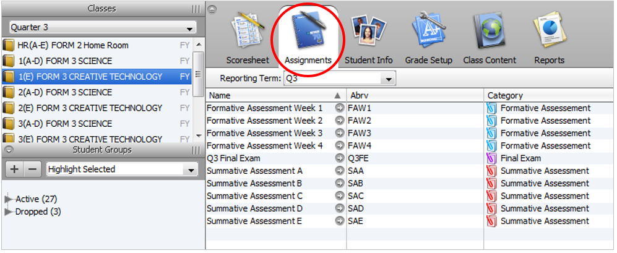Click blue category icon in FAW1 row
Screen dimensions: 617x253
tap(492, 108)
